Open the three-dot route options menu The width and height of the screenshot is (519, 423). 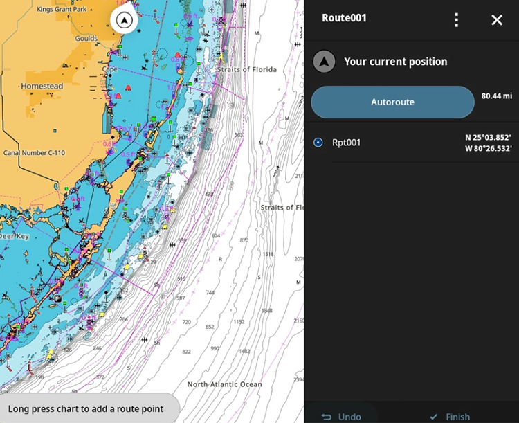456,20
